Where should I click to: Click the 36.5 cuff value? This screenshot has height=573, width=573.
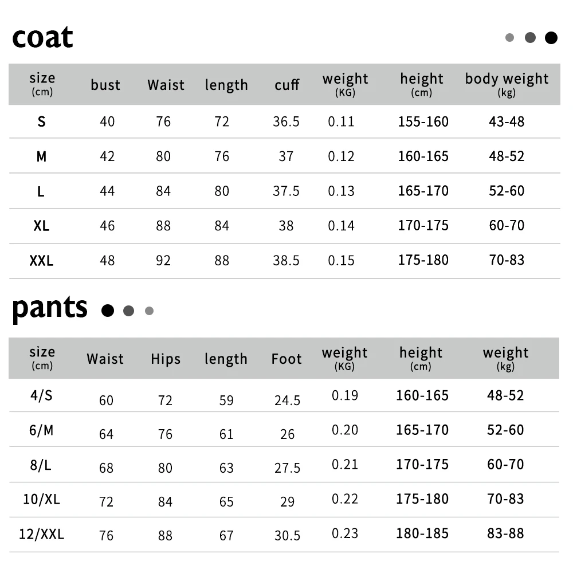286,121
